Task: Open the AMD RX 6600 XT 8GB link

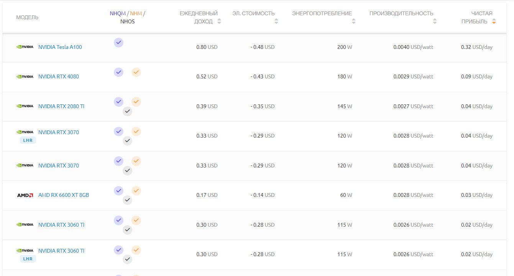Action: tap(64, 195)
